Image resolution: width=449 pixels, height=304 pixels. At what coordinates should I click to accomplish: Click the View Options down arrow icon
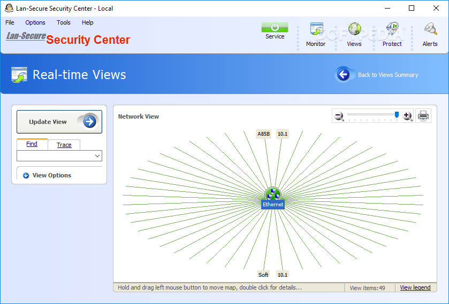[26, 175]
